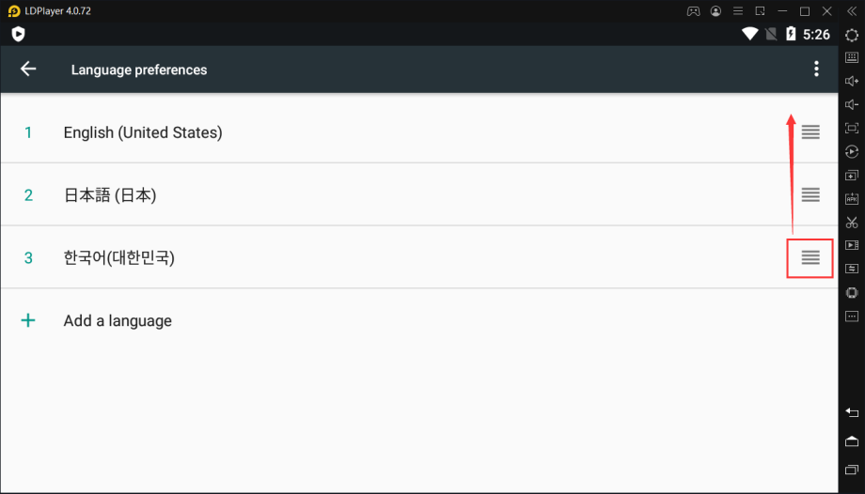This screenshot has height=494, width=865.
Task: Click the install APK sidebar icon
Action: click(852, 199)
